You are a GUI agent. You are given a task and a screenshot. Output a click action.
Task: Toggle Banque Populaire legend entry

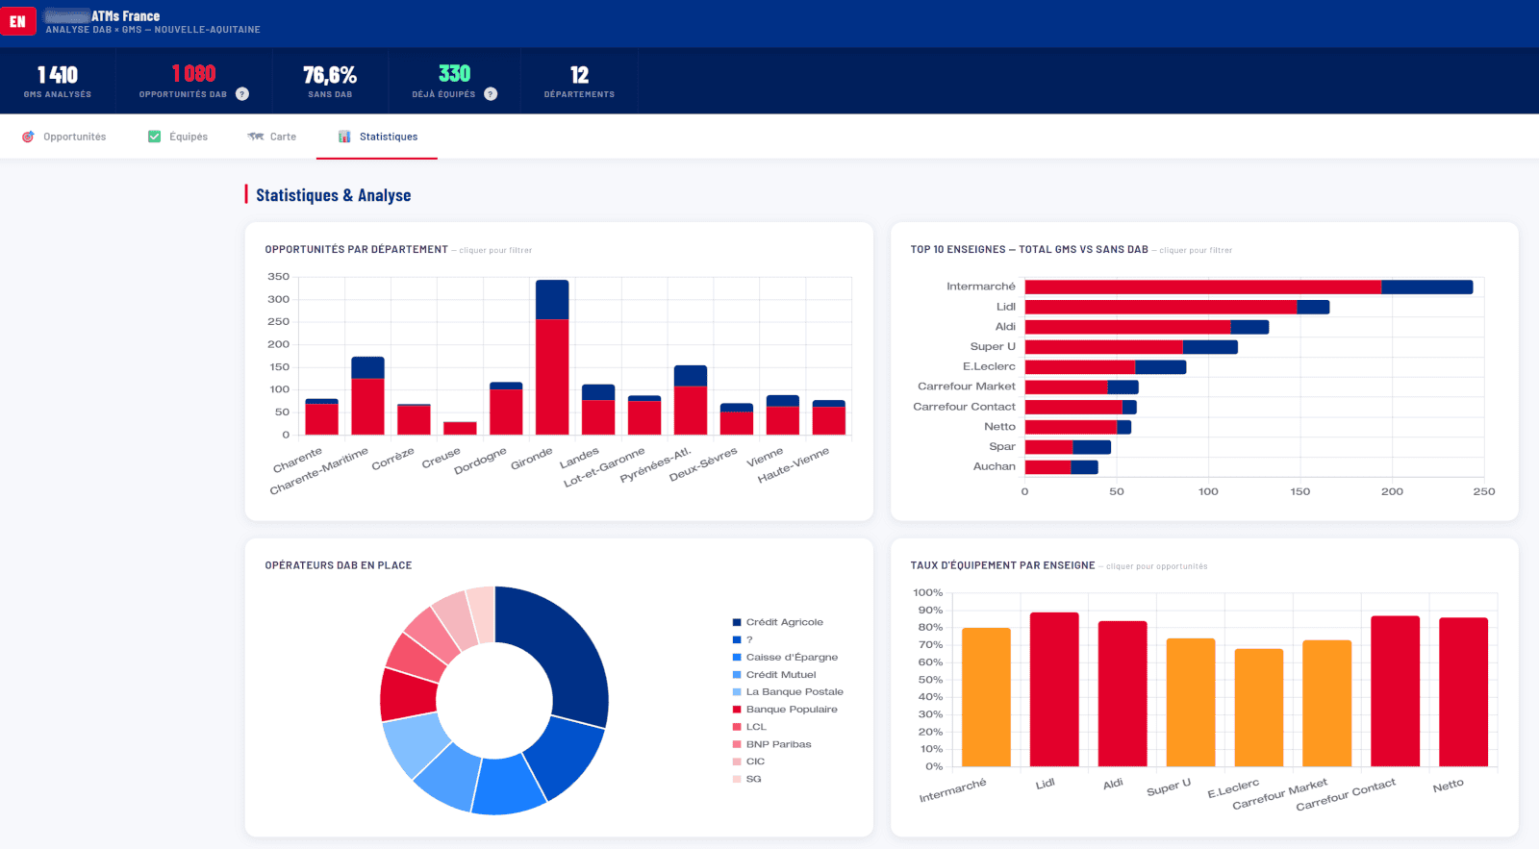(x=785, y=710)
